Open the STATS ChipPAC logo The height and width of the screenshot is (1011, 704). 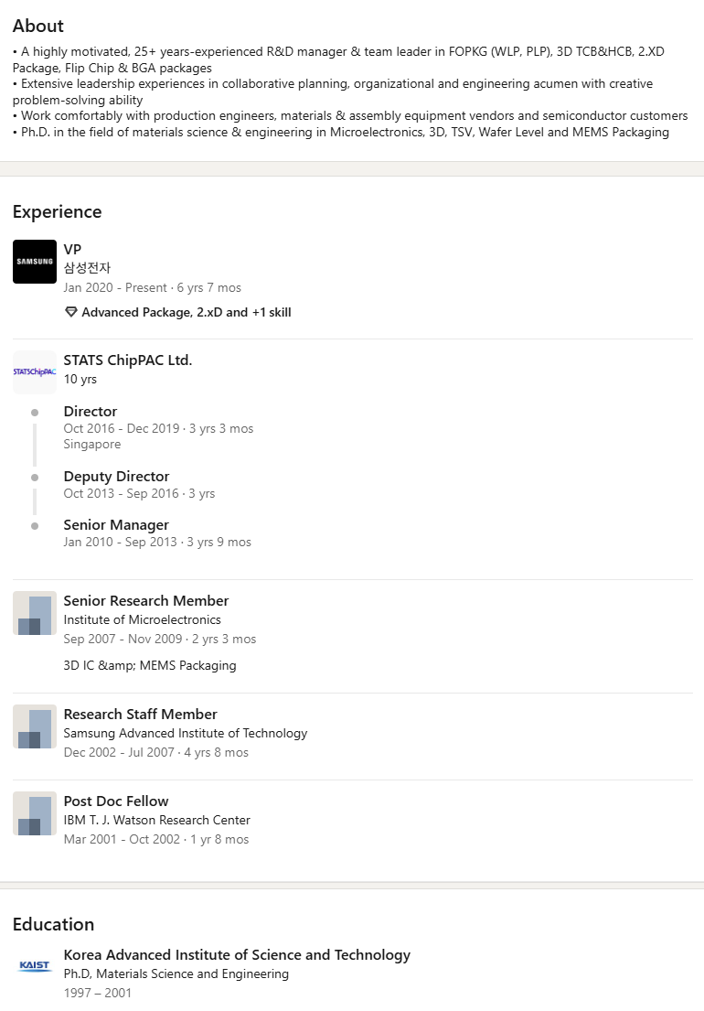point(35,372)
